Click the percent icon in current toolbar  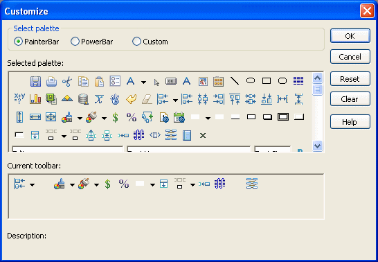point(124,184)
